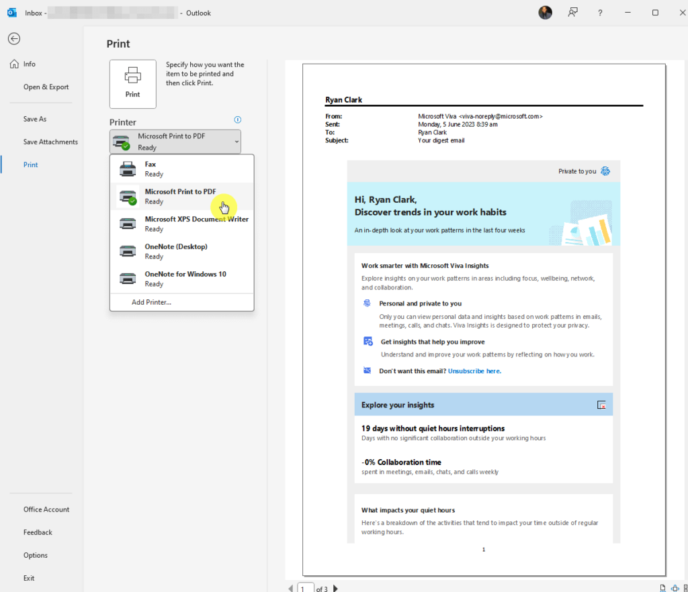Maximize the Outlook window
Screen dimensions: 688x592
pos(655,13)
